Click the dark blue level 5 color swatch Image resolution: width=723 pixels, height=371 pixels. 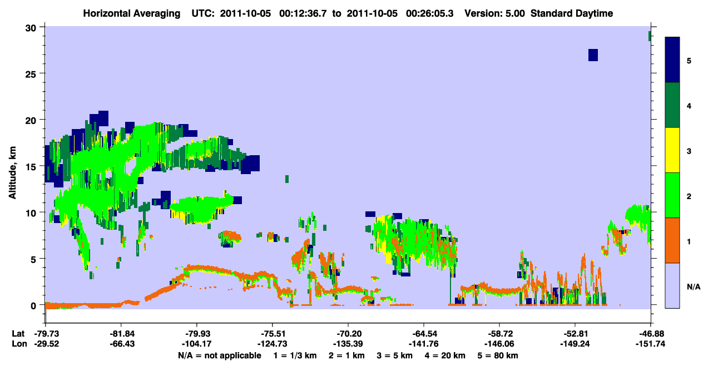point(672,60)
